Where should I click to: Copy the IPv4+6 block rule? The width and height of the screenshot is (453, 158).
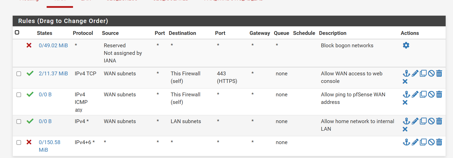[x=423, y=142]
